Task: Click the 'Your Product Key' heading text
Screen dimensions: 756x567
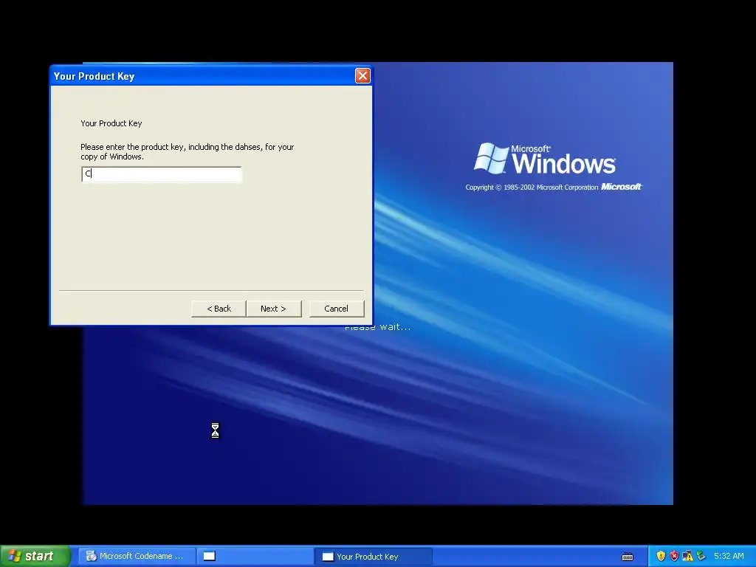Action: pos(111,123)
